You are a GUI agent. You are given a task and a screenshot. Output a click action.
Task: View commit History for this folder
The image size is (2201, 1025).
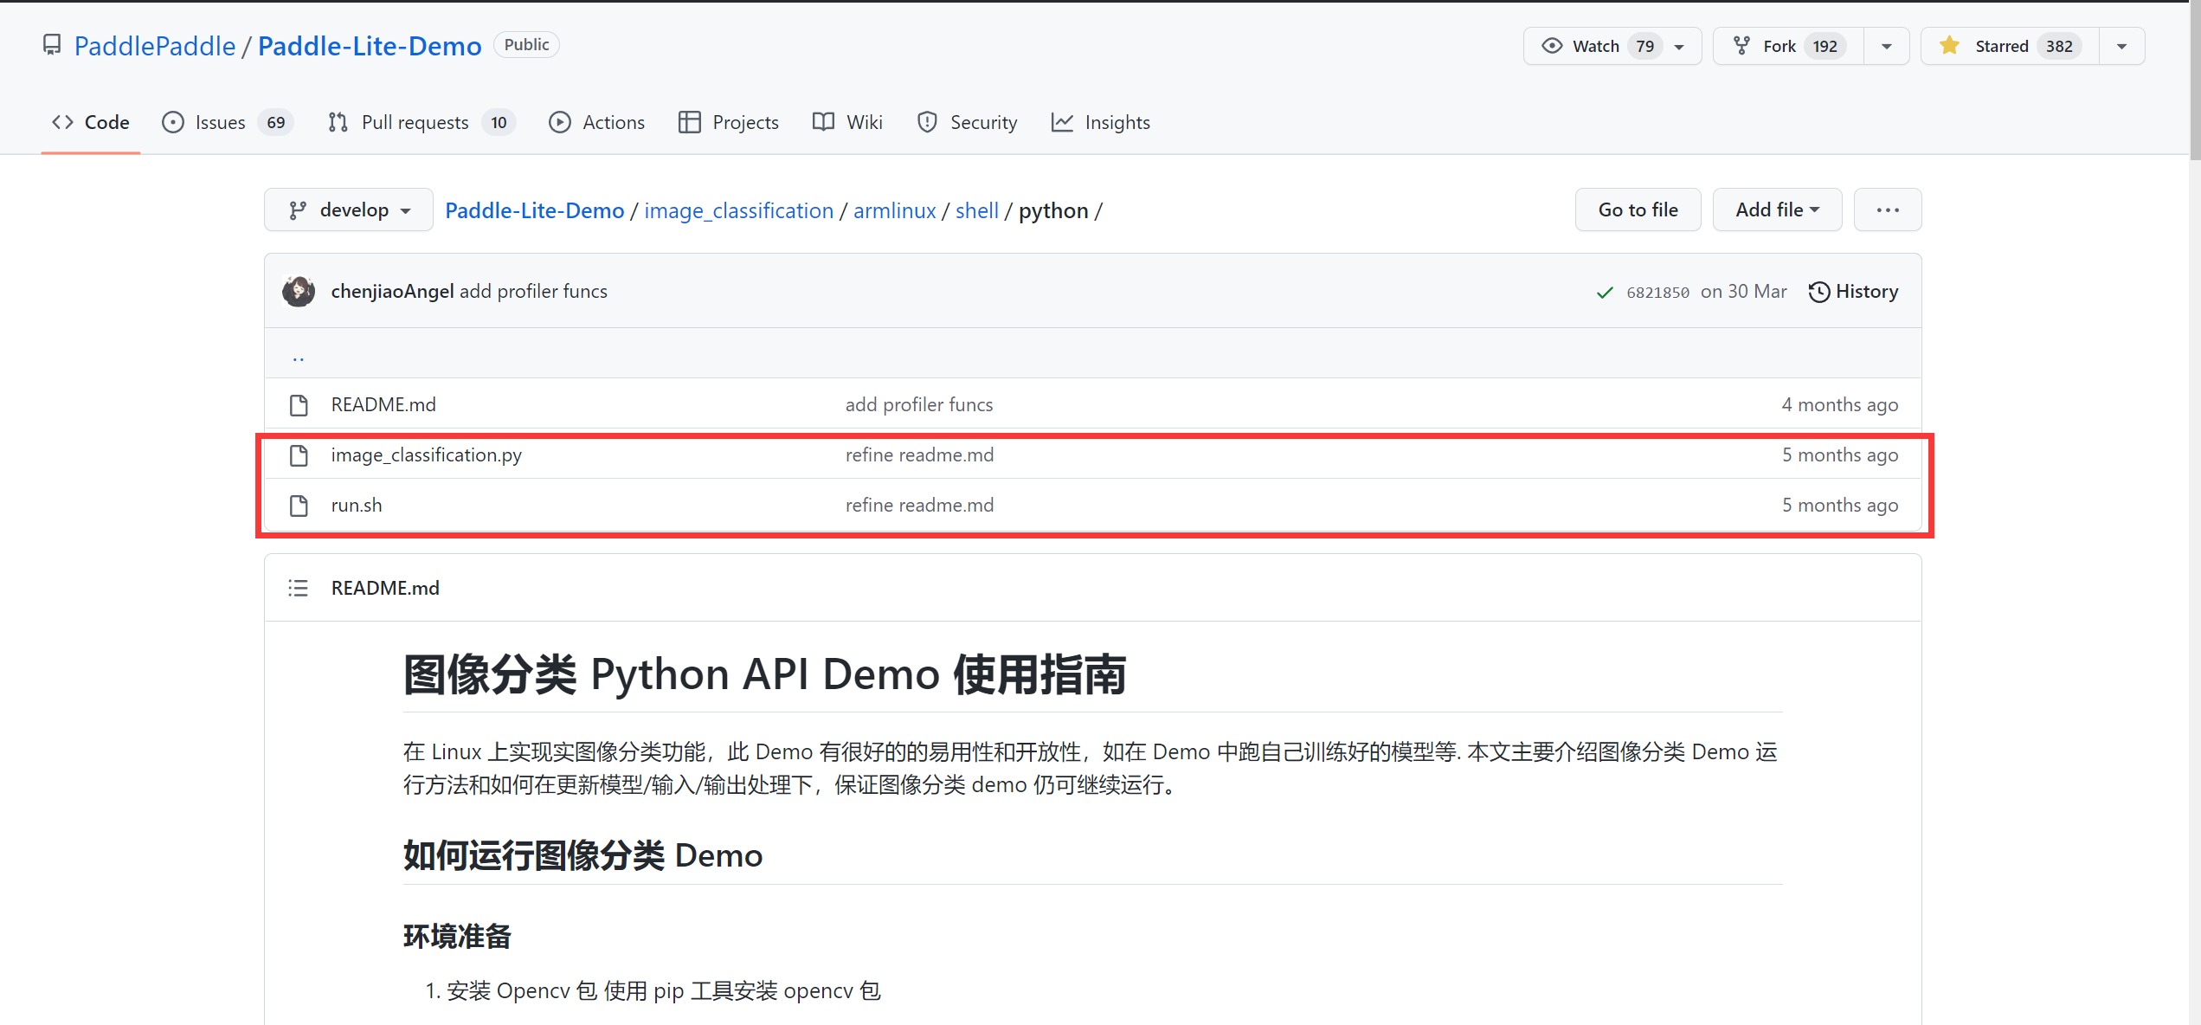(x=1853, y=292)
